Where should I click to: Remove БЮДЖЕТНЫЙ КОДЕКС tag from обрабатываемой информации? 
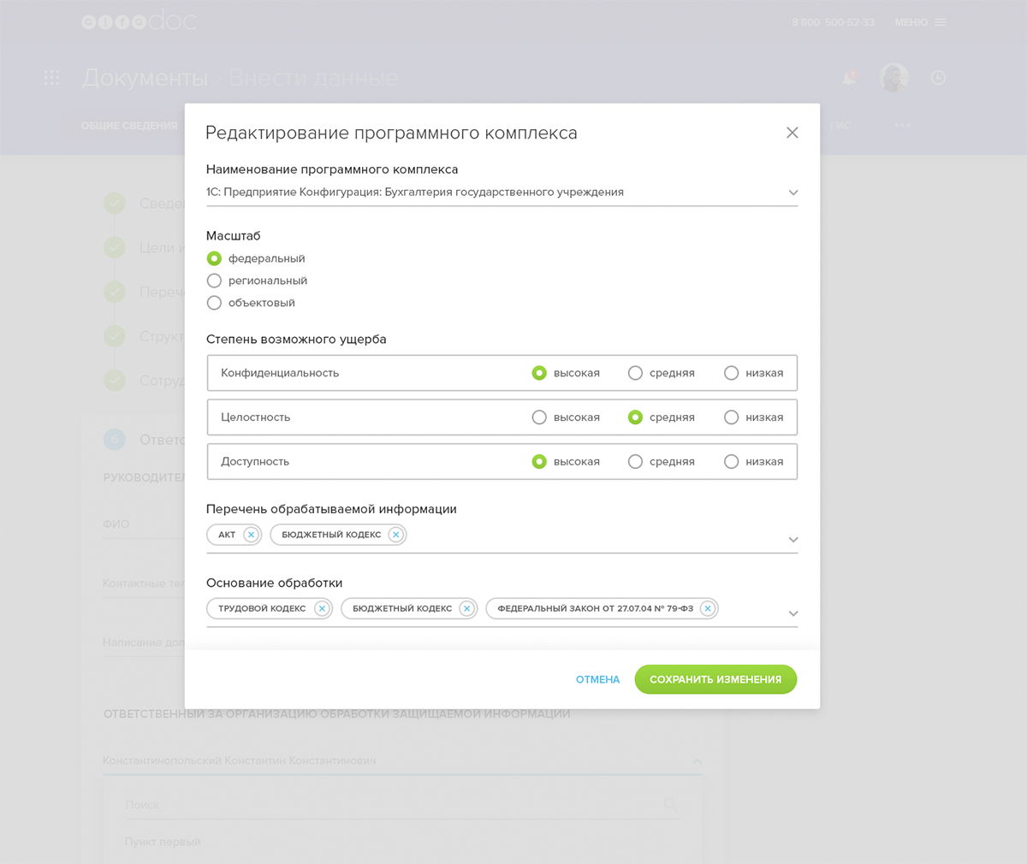(x=395, y=535)
